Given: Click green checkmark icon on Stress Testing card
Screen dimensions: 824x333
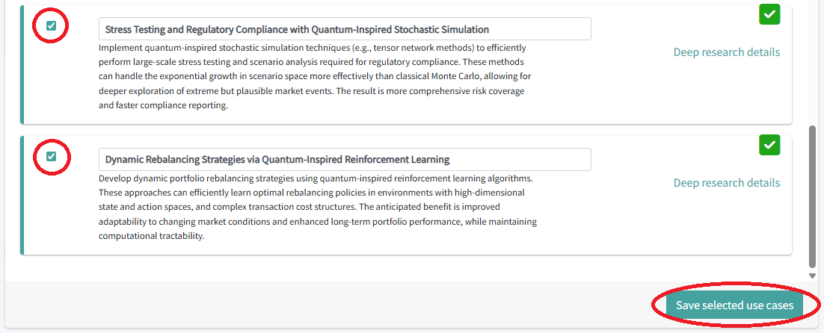Looking at the screenshot, I should (769, 14).
